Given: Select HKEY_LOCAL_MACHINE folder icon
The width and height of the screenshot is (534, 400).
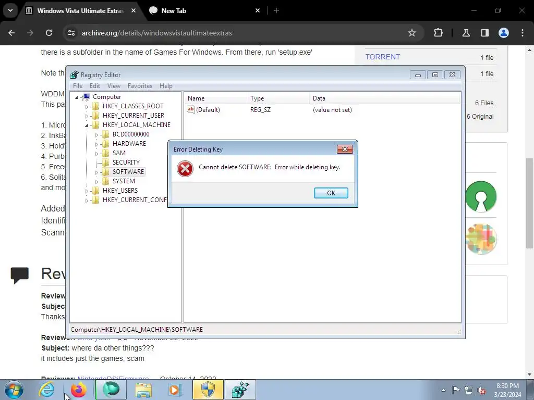Looking at the screenshot, I should coord(96,125).
